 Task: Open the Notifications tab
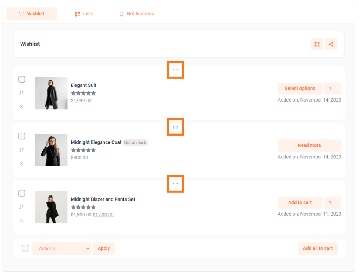coord(136,14)
